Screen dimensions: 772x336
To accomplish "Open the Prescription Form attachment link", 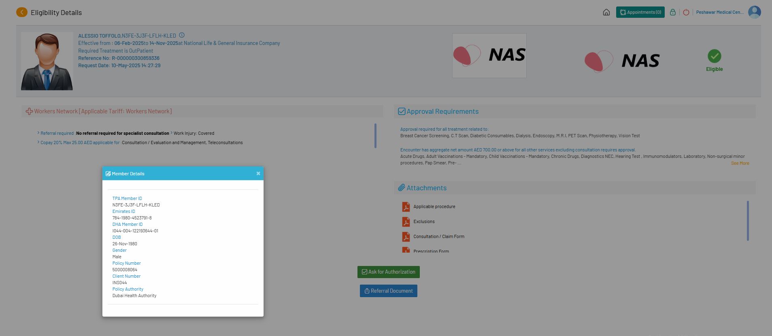I will [431, 251].
